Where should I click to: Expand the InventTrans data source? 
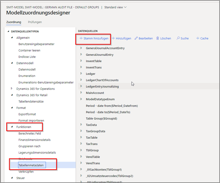click(81, 67)
